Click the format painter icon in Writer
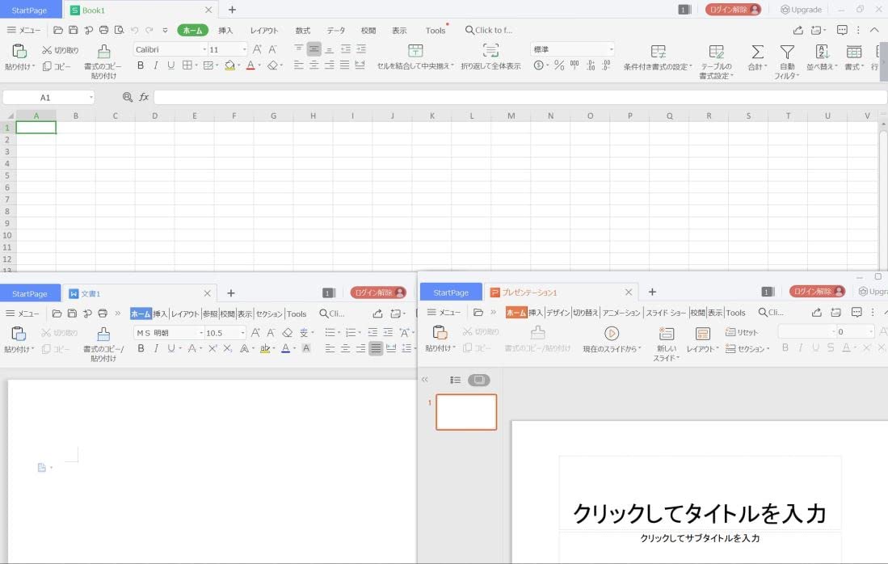 tap(103, 335)
